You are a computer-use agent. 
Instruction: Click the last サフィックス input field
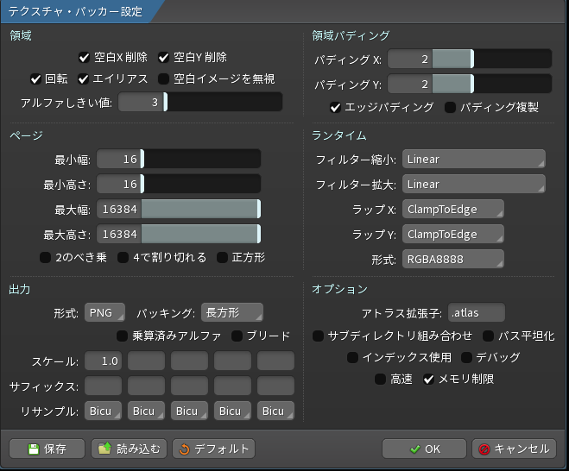point(275,386)
